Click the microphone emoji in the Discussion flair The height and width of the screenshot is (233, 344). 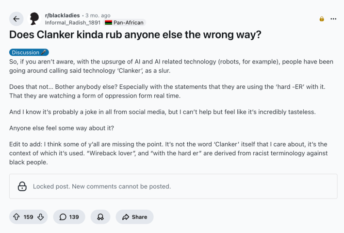44,52
